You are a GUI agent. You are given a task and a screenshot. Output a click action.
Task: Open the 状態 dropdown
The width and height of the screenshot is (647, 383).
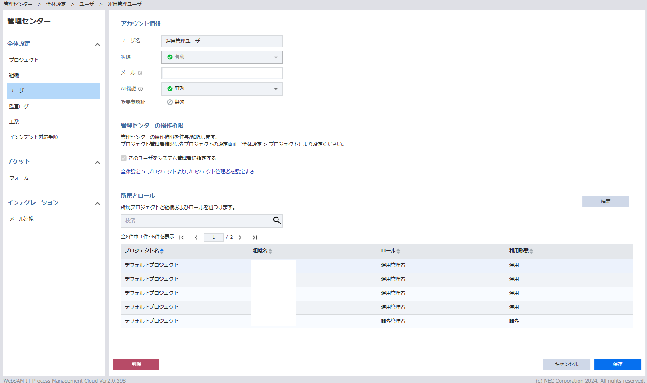point(222,57)
